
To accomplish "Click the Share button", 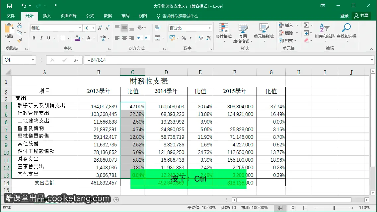I will coord(361,16).
